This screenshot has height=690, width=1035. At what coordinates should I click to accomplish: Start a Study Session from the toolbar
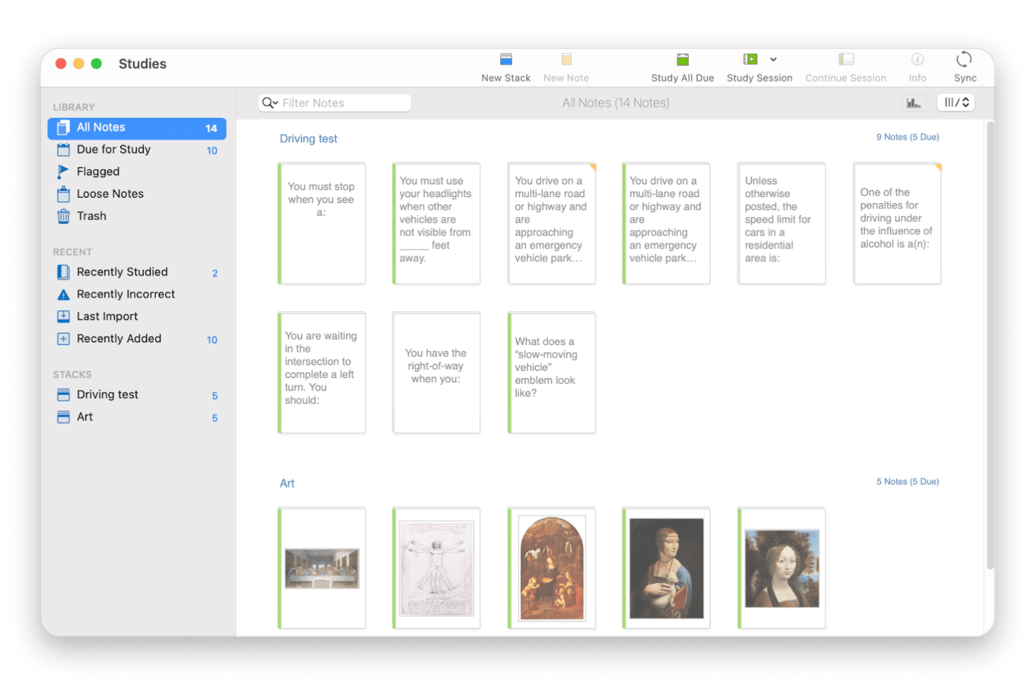(x=750, y=60)
